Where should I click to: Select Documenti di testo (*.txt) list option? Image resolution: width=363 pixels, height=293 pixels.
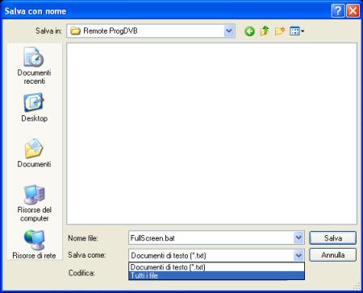(216, 267)
